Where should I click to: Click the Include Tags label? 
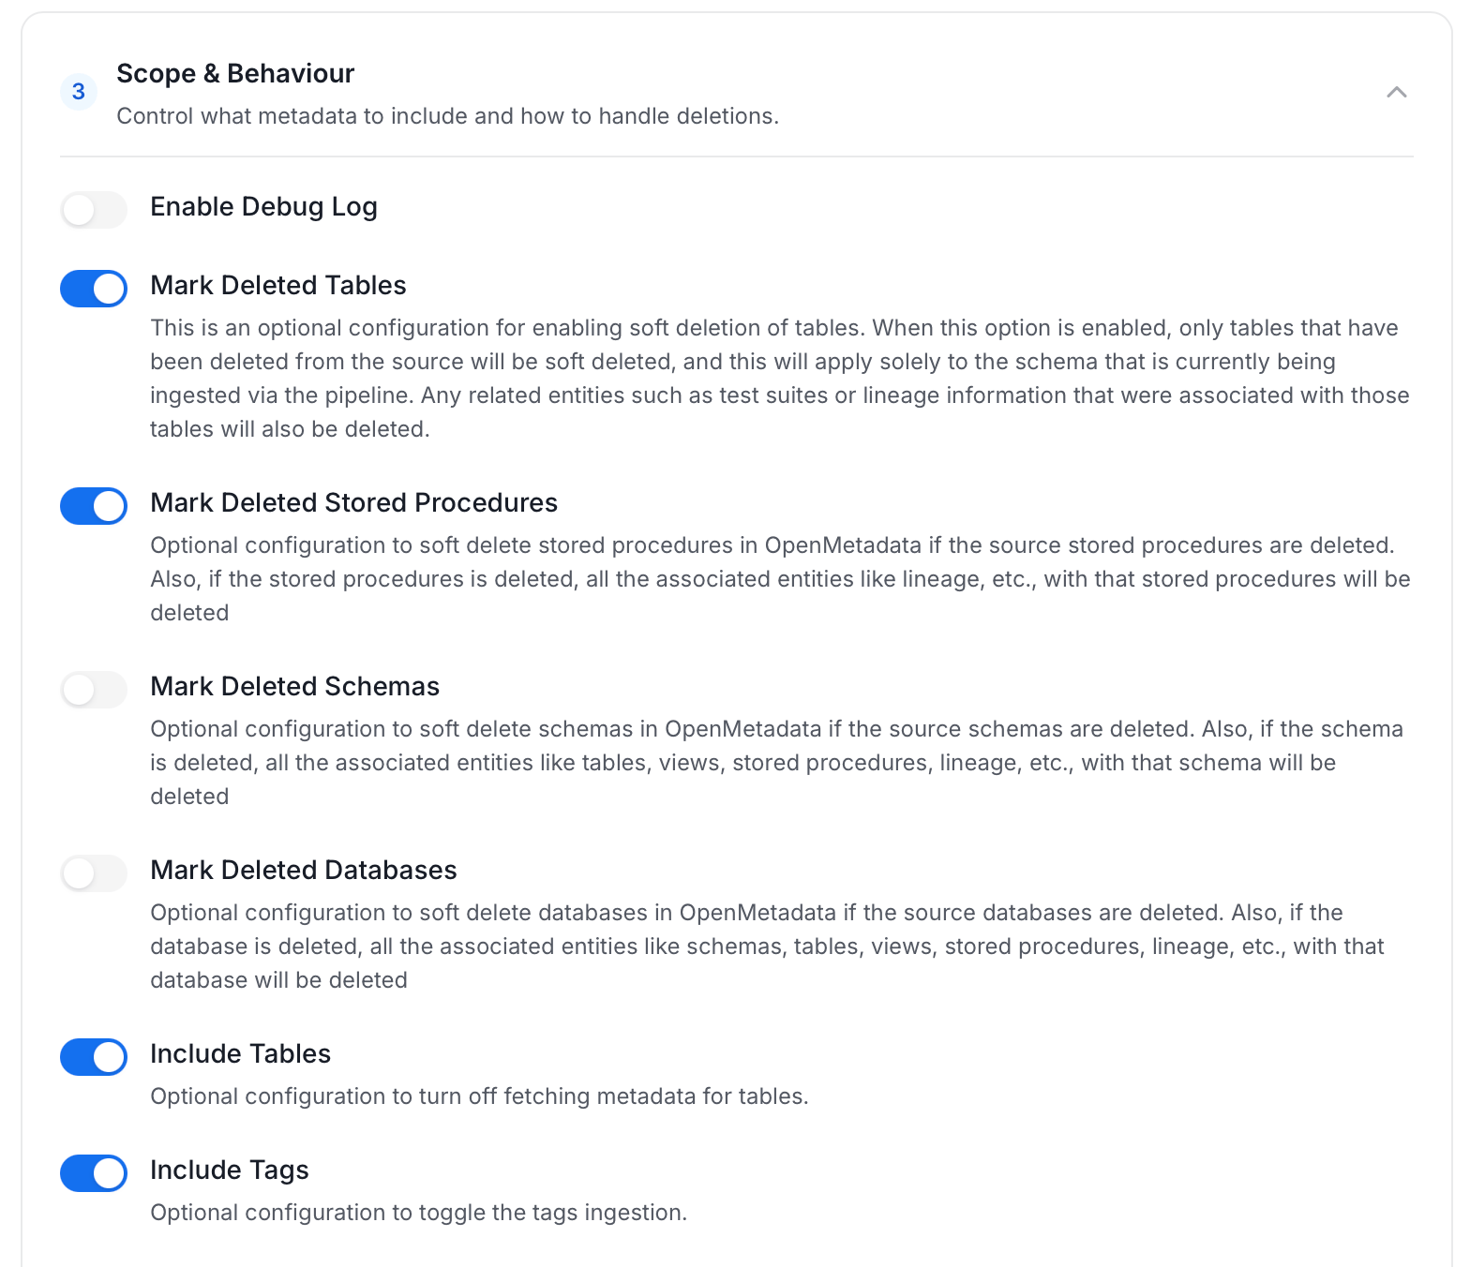[230, 1170]
